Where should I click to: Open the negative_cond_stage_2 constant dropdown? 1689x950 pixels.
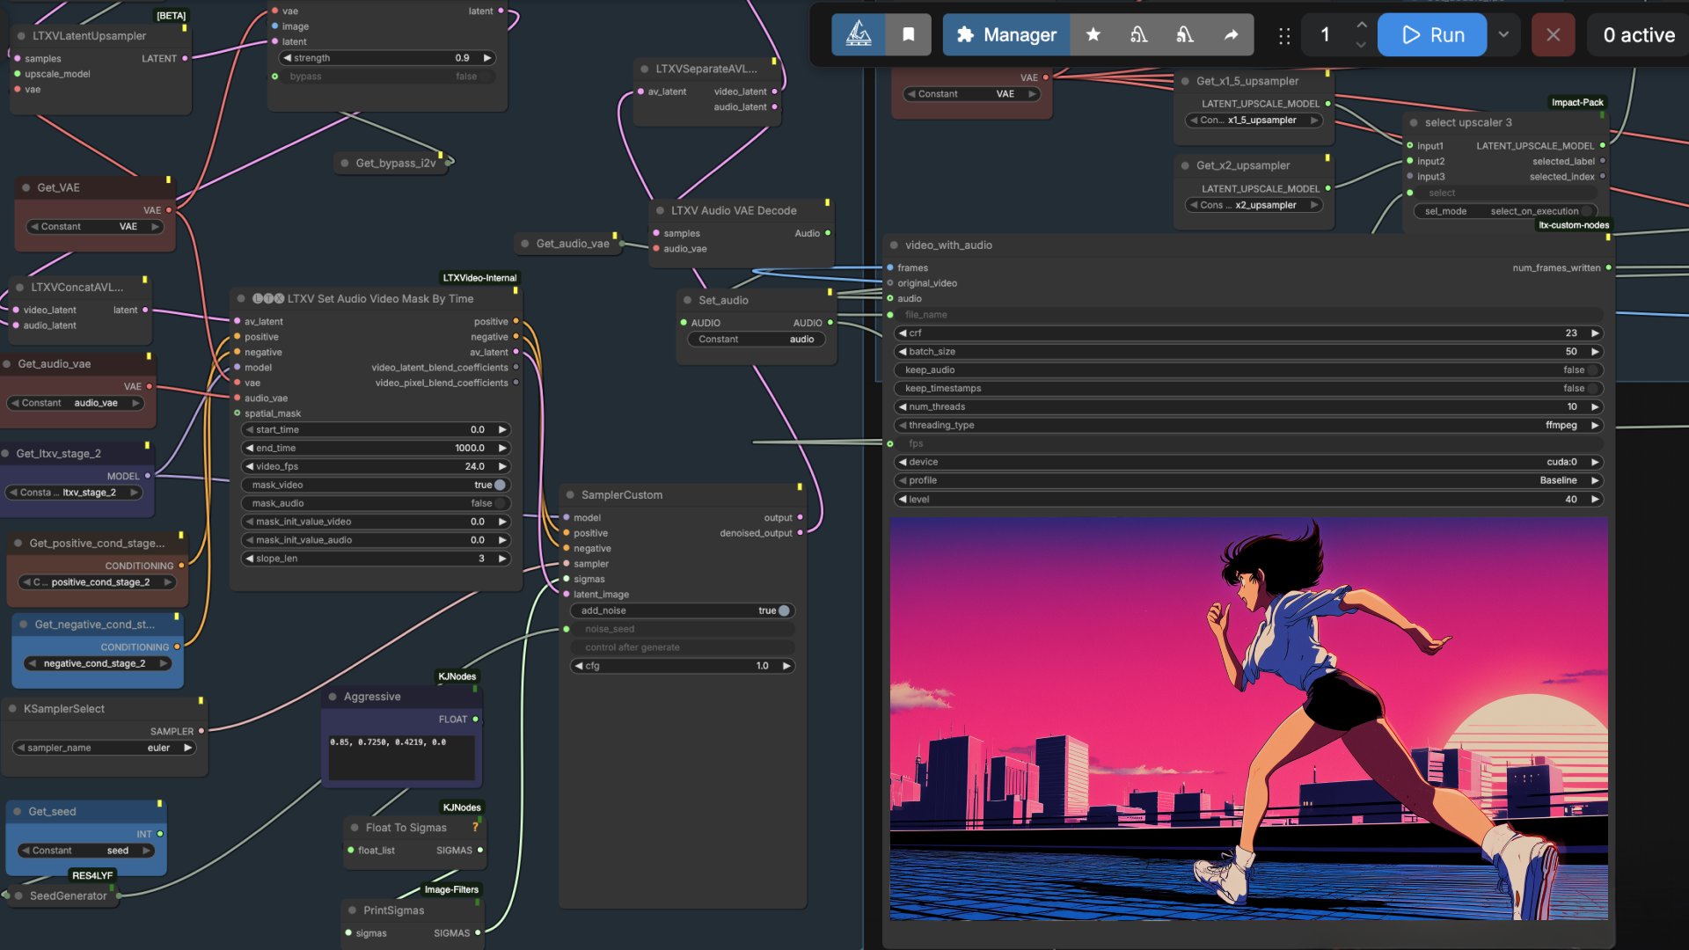[x=97, y=663]
